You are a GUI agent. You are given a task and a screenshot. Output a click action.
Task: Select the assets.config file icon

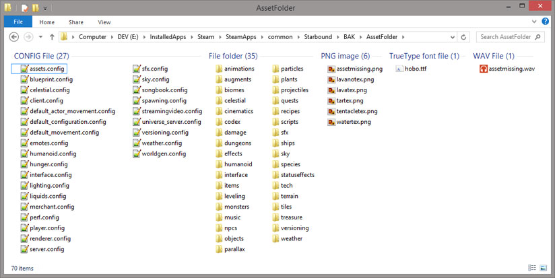pos(24,69)
